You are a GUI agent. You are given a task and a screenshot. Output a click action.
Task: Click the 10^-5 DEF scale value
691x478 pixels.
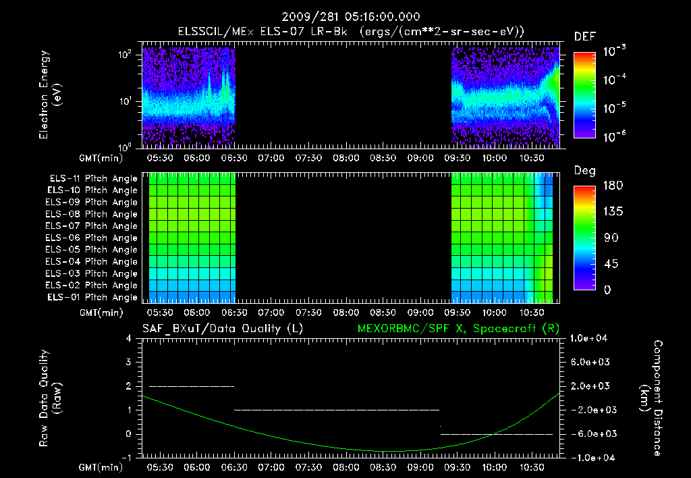[x=614, y=107]
